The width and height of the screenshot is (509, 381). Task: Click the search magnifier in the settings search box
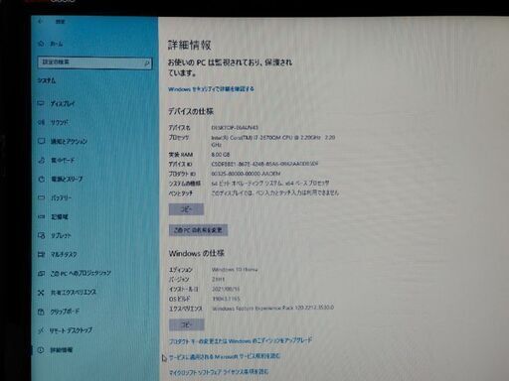click(146, 63)
